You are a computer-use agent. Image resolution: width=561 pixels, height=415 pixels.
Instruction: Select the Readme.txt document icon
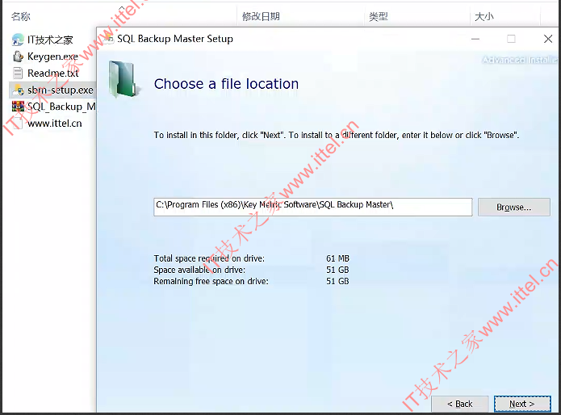point(18,73)
